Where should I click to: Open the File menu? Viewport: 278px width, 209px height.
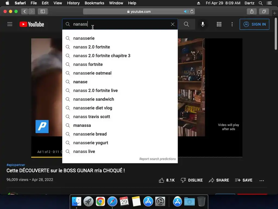(33, 3)
